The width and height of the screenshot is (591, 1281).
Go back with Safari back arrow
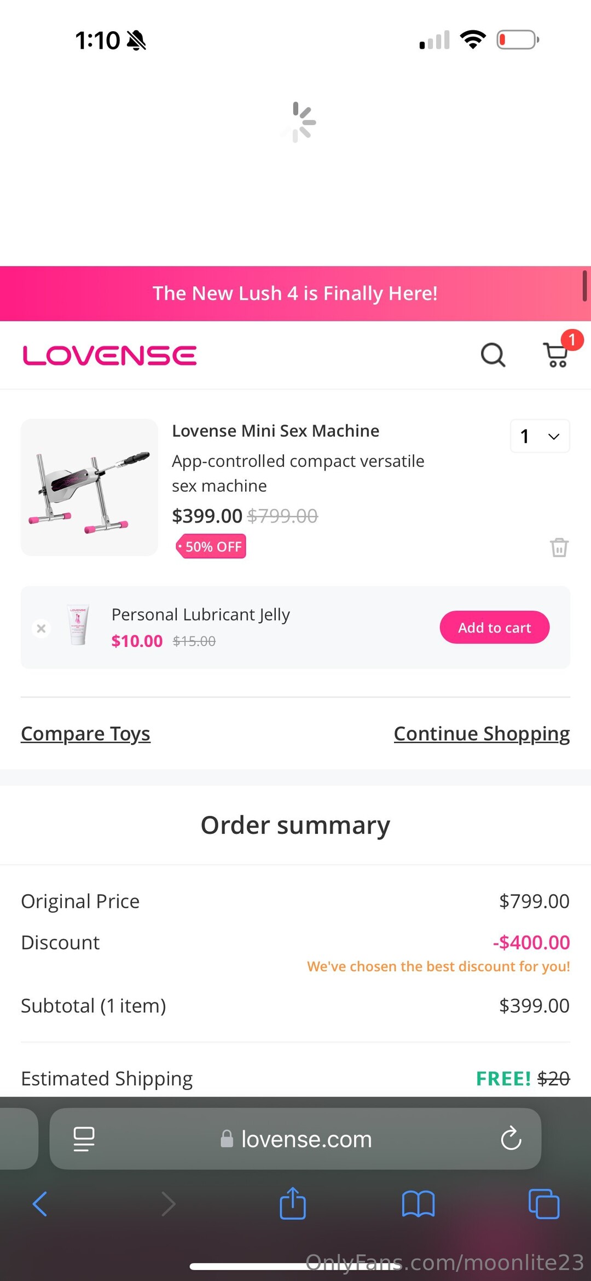pos(40,1204)
